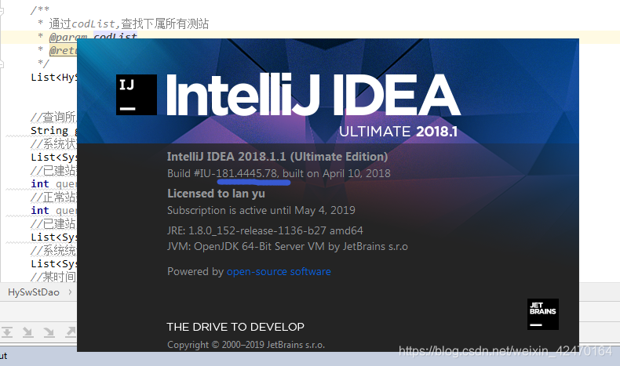This screenshot has width=620, height=366.
Task: Select HySwStDao breadcrumb in editor
Action: [34, 292]
